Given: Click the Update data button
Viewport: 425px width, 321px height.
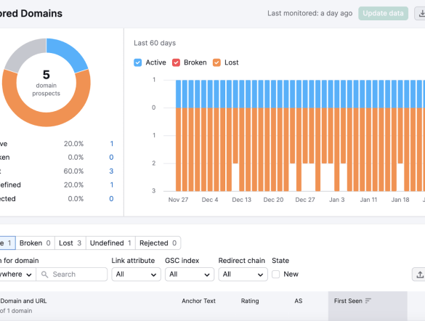Looking at the screenshot, I should click(383, 13).
